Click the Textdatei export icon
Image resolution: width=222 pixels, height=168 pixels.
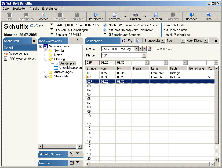tap(115, 15)
